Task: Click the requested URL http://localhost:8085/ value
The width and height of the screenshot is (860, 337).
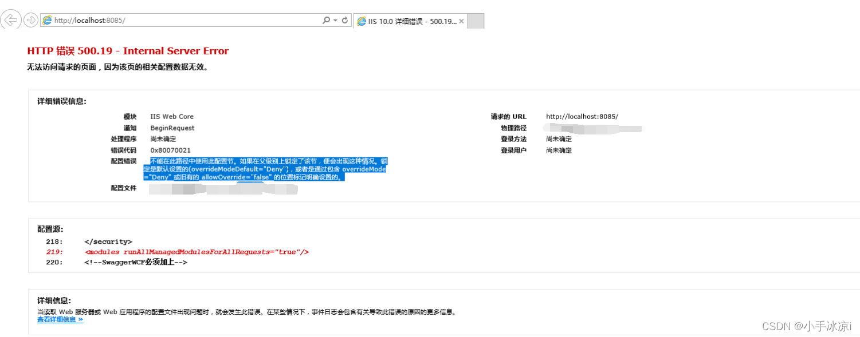Action: [x=582, y=117]
